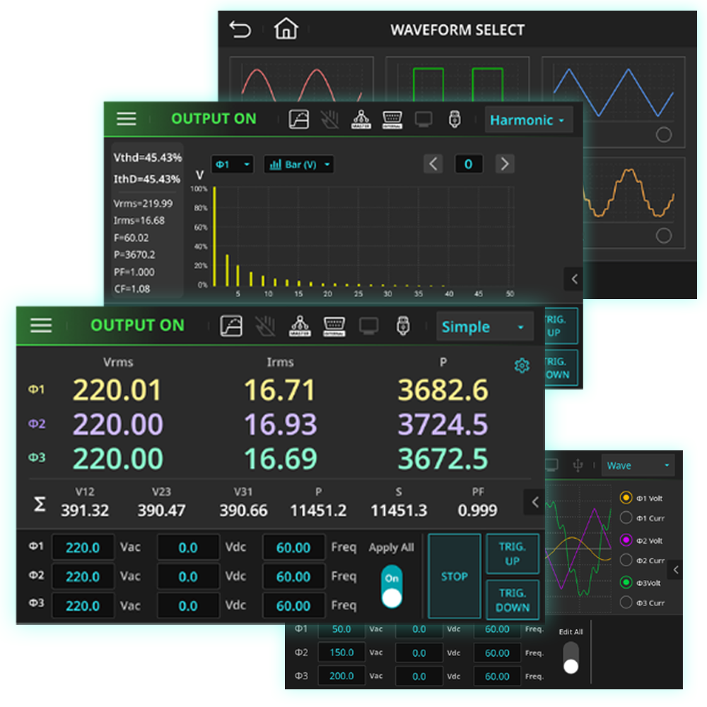The image size is (707, 707).
Task: Open the Wave display mode dropdown
Action: 637,465
